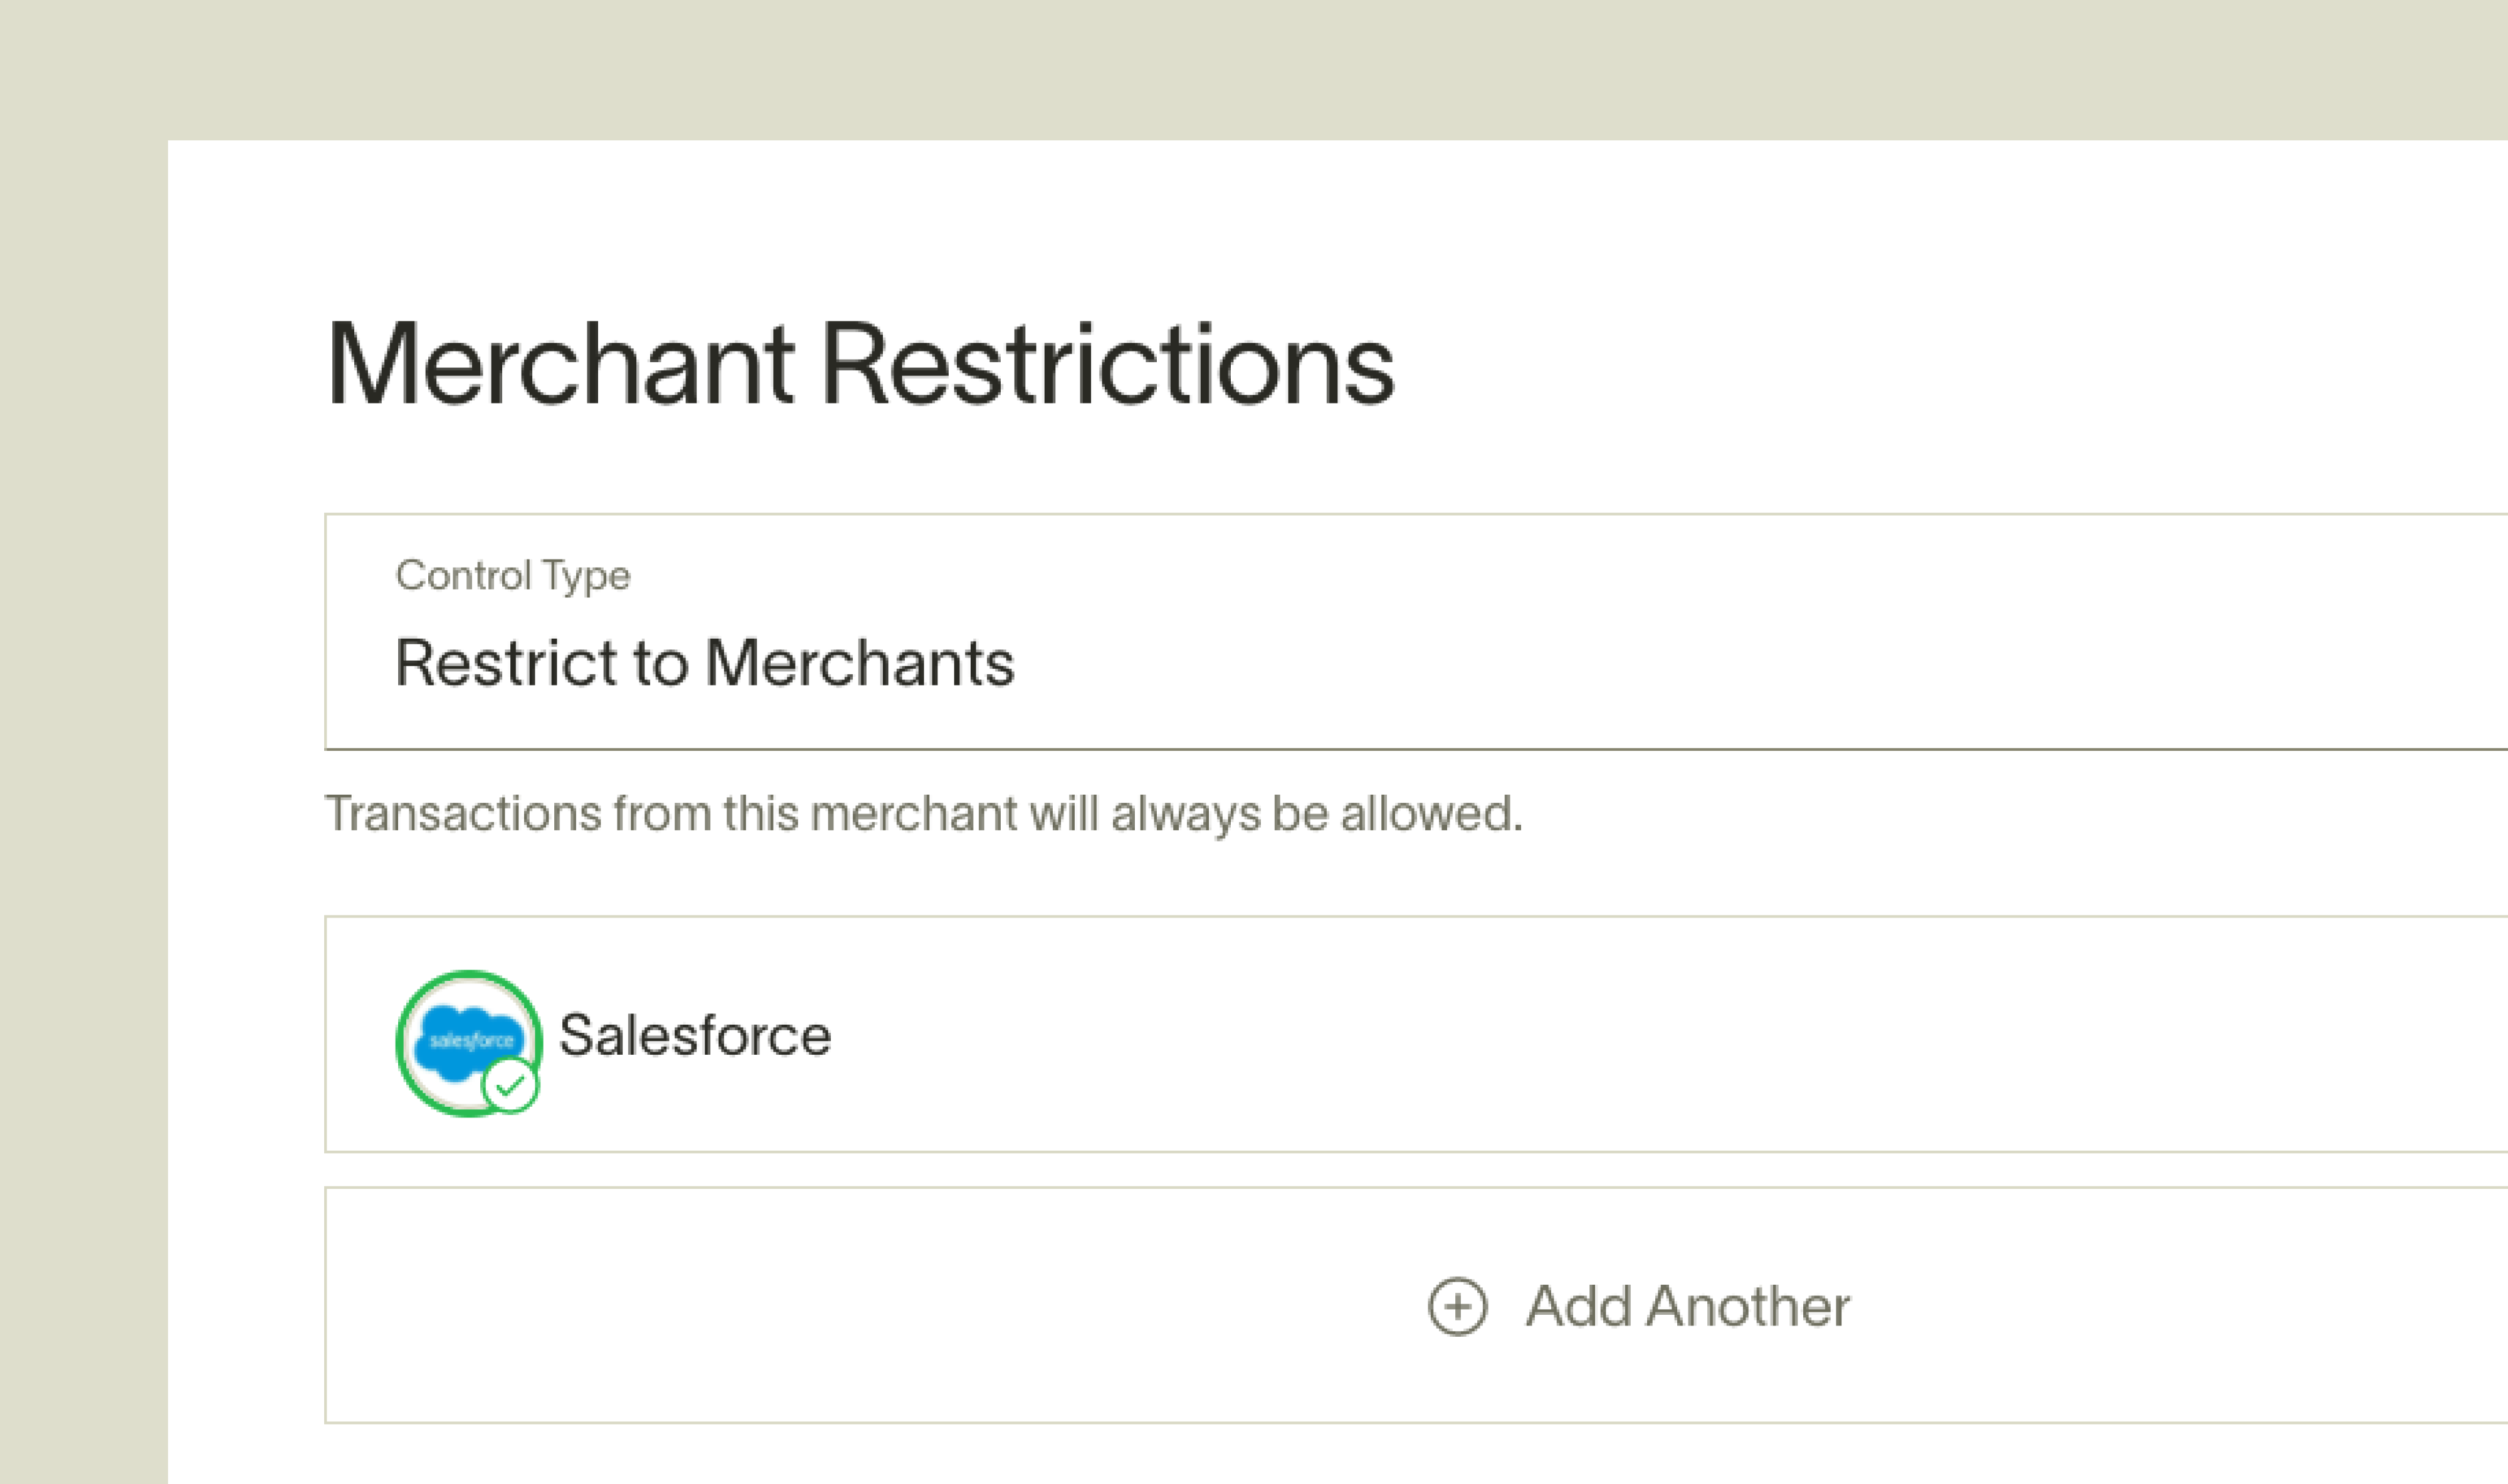
Task: Click the Salesforce cloud logo
Action: point(467,1041)
